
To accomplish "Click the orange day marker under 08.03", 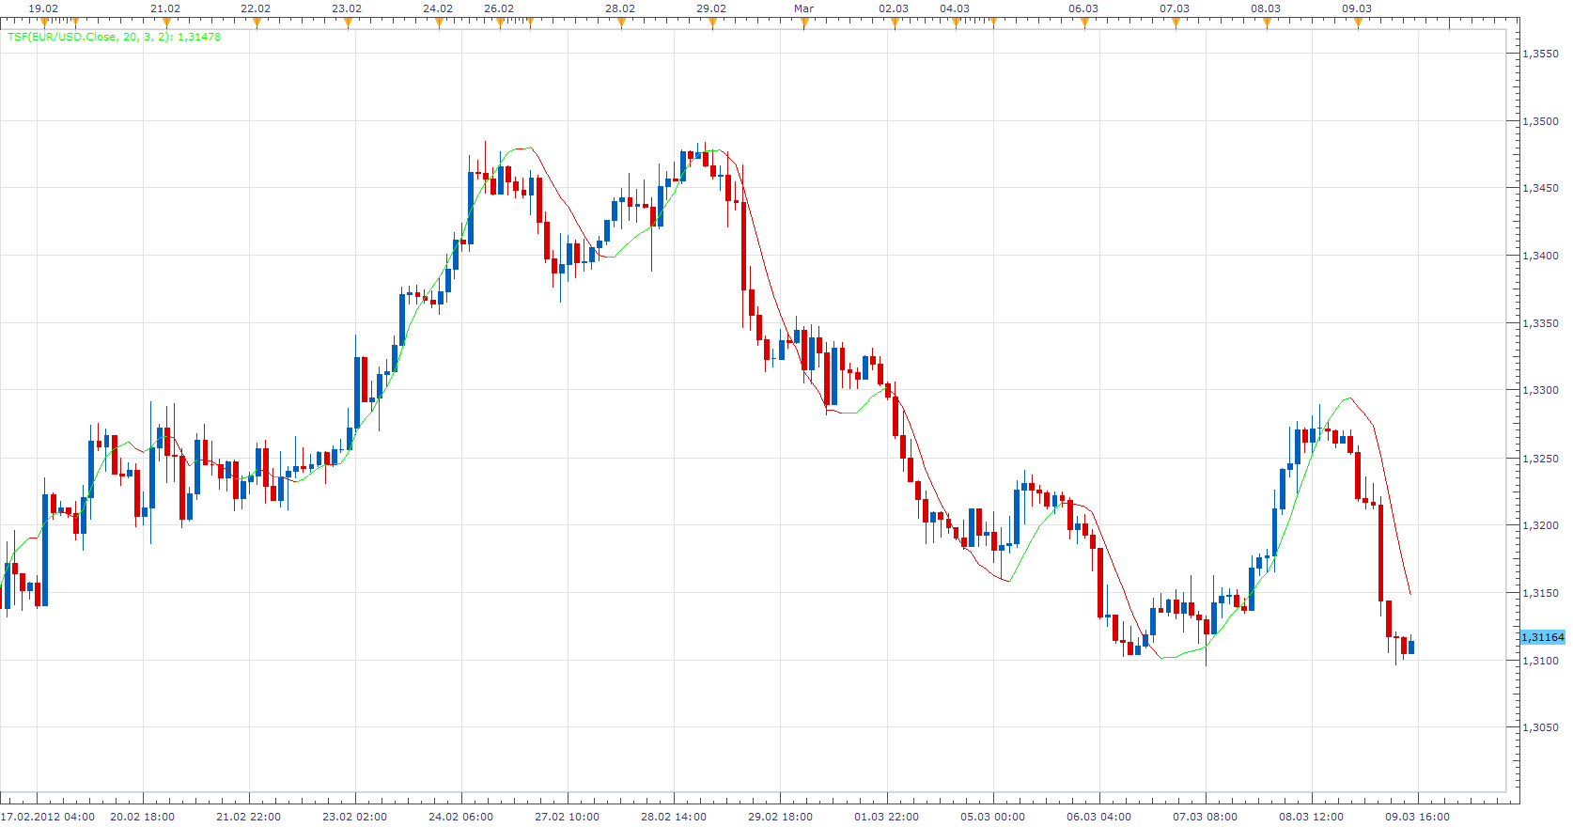I will (1267, 23).
